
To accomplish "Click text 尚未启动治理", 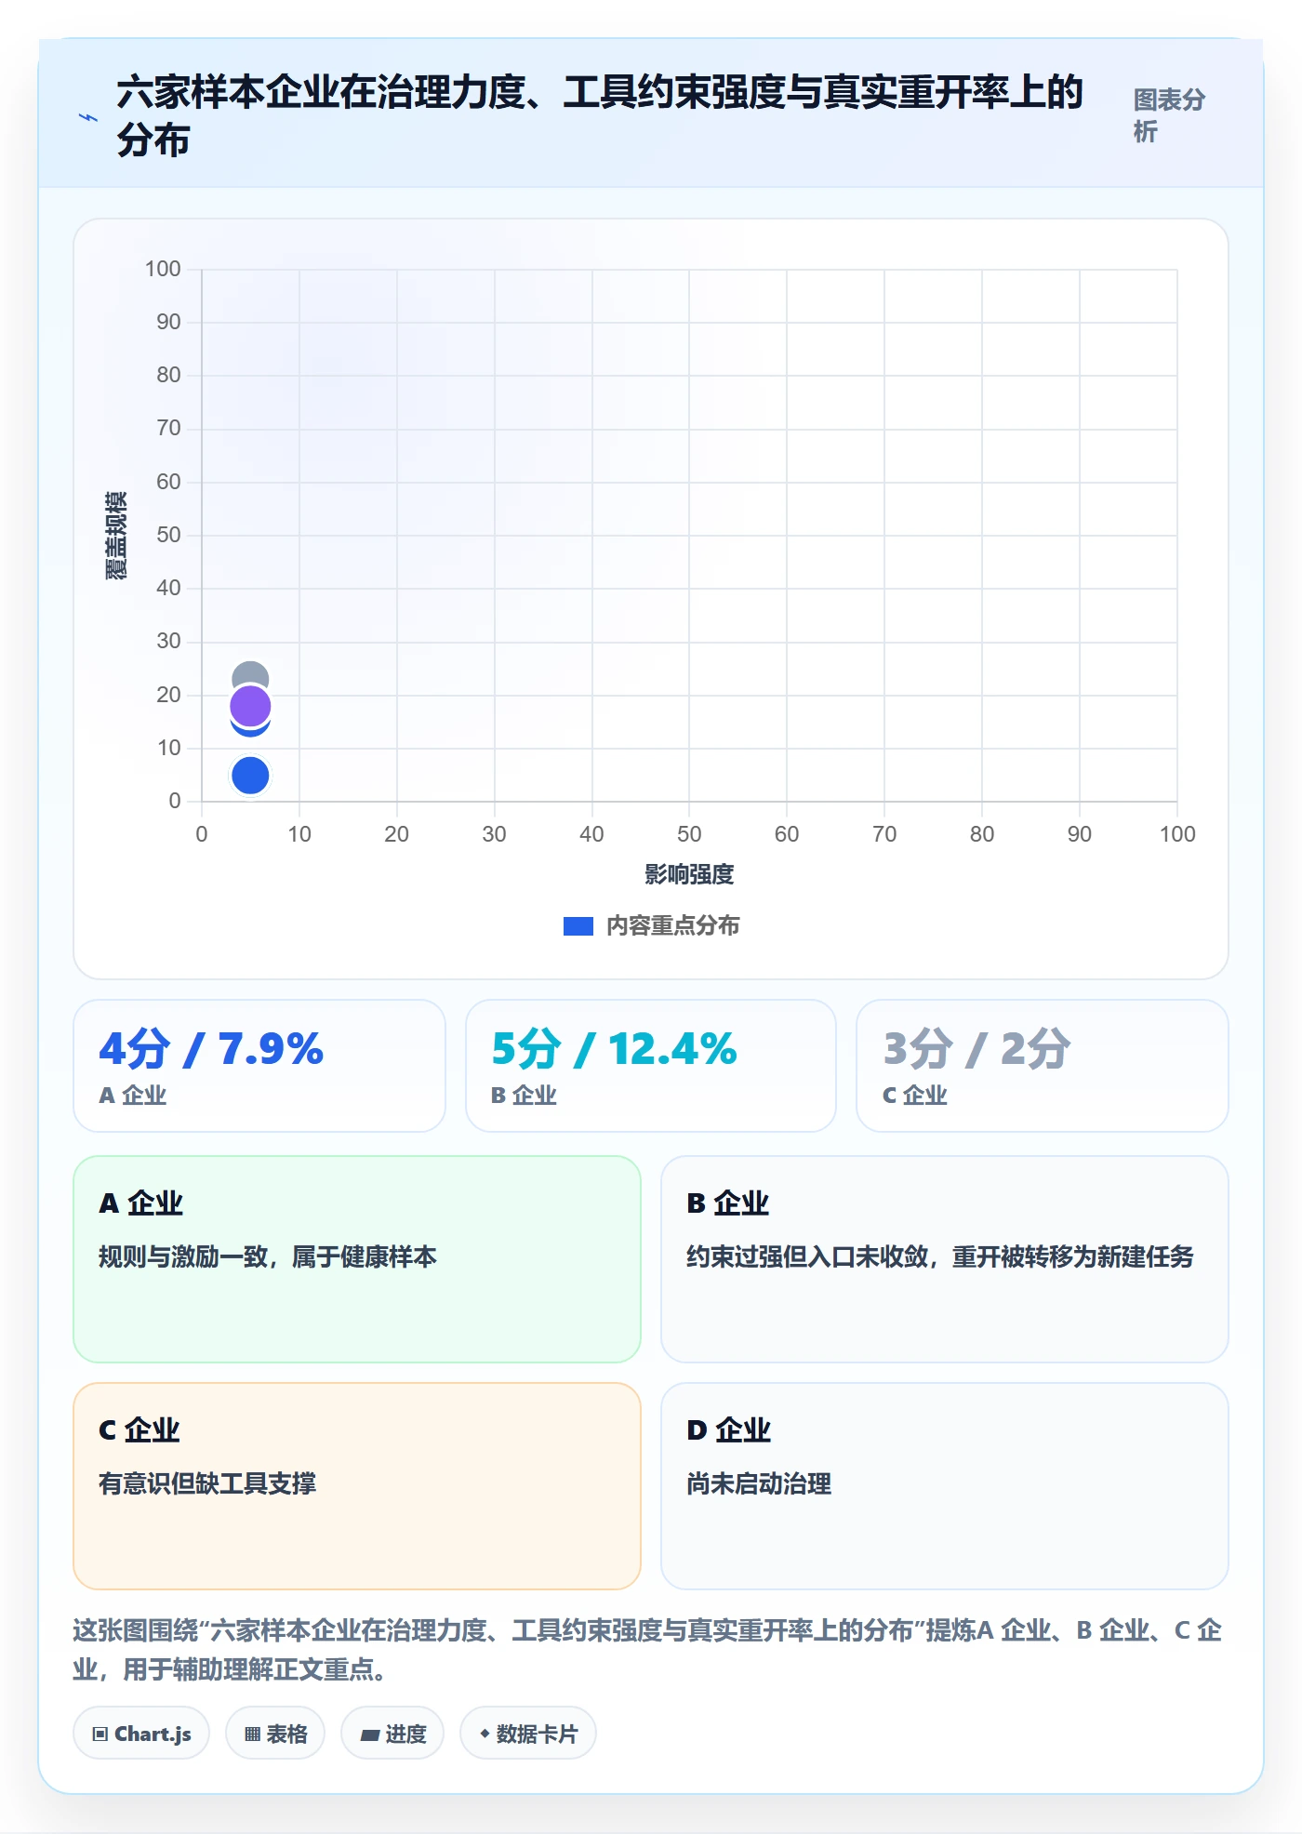I will [759, 1484].
